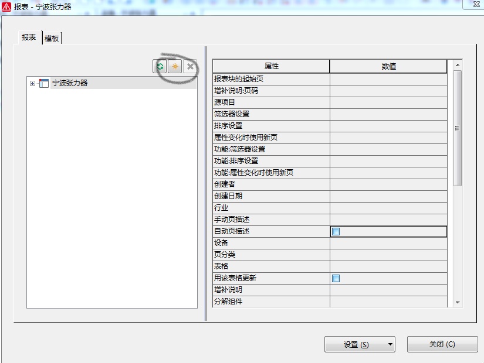The height and width of the screenshot is (363, 484).
Task: Close the dialog with the title bar X
Action: pyautogui.click(x=473, y=5)
